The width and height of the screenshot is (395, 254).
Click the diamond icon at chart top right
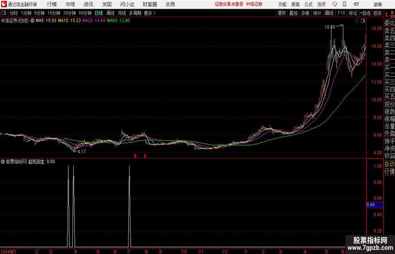(x=357, y=21)
